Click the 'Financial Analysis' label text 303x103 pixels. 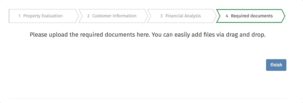tap(183, 16)
